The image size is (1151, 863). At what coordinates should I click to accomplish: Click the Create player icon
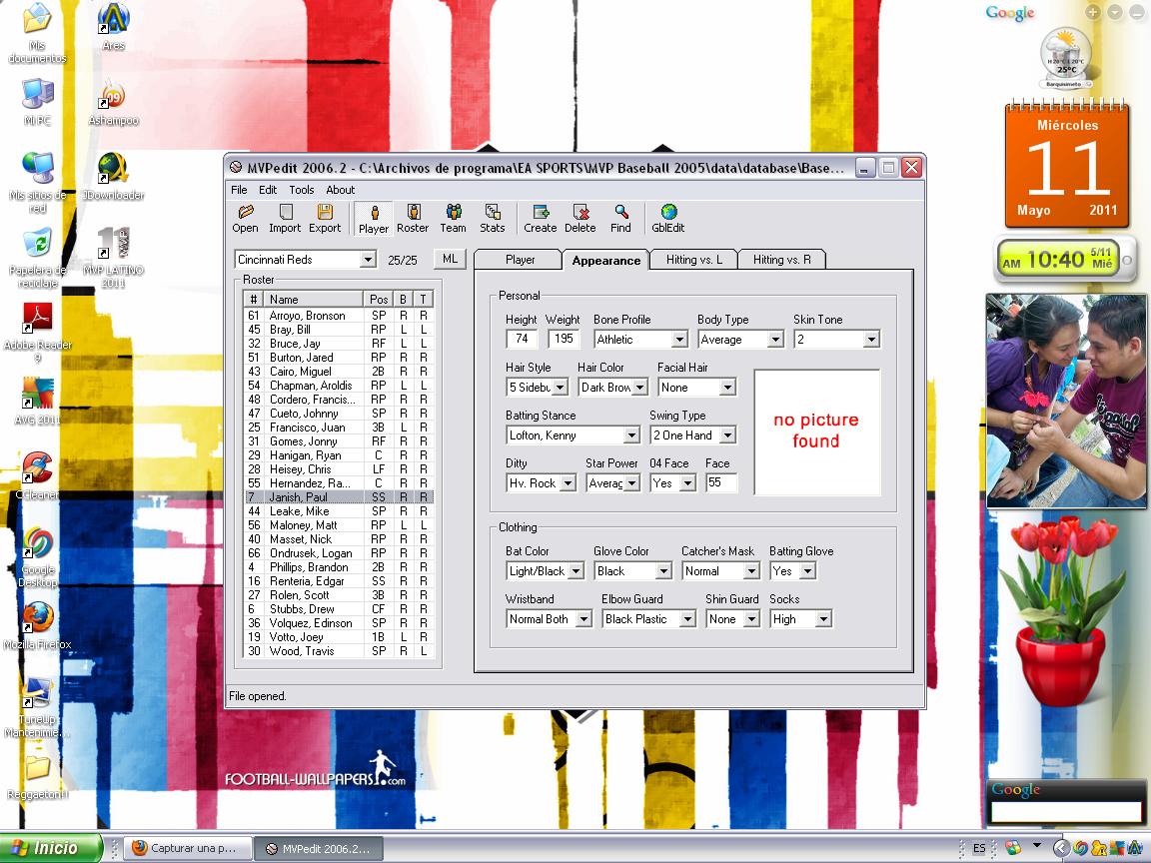pos(541,218)
